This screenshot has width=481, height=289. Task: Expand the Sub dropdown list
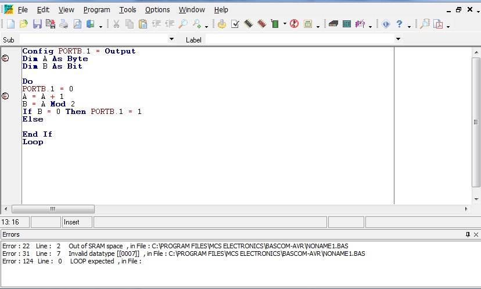[171, 40]
